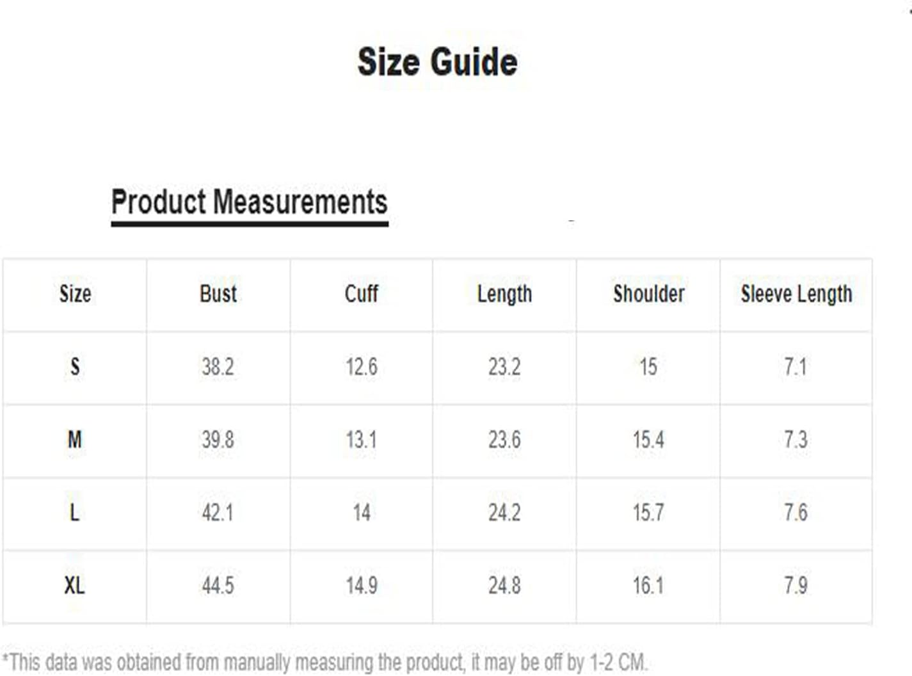
Task: Click the Size column header
Action: [x=75, y=294]
